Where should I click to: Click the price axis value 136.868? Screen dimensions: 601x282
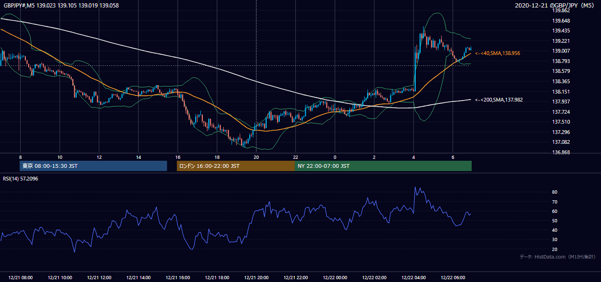[561, 152]
